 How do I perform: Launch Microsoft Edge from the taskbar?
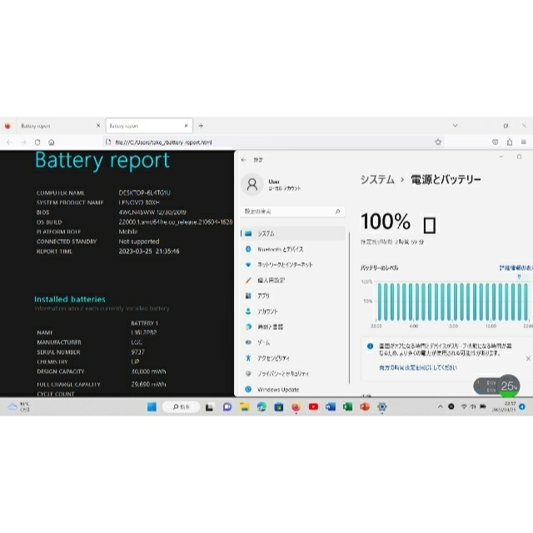[262, 406]
